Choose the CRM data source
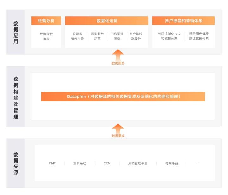Screen dimensions: 228x195 pyautogui.click(x=107, y=163)
